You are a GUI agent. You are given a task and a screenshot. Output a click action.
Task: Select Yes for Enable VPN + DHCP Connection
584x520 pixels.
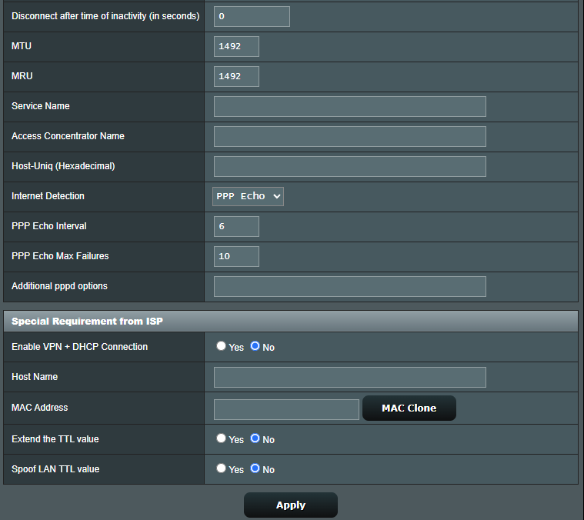click(x=222, y=347)
